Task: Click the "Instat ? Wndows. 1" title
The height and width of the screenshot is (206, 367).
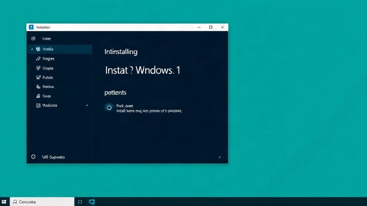Action: coord(143,70)
